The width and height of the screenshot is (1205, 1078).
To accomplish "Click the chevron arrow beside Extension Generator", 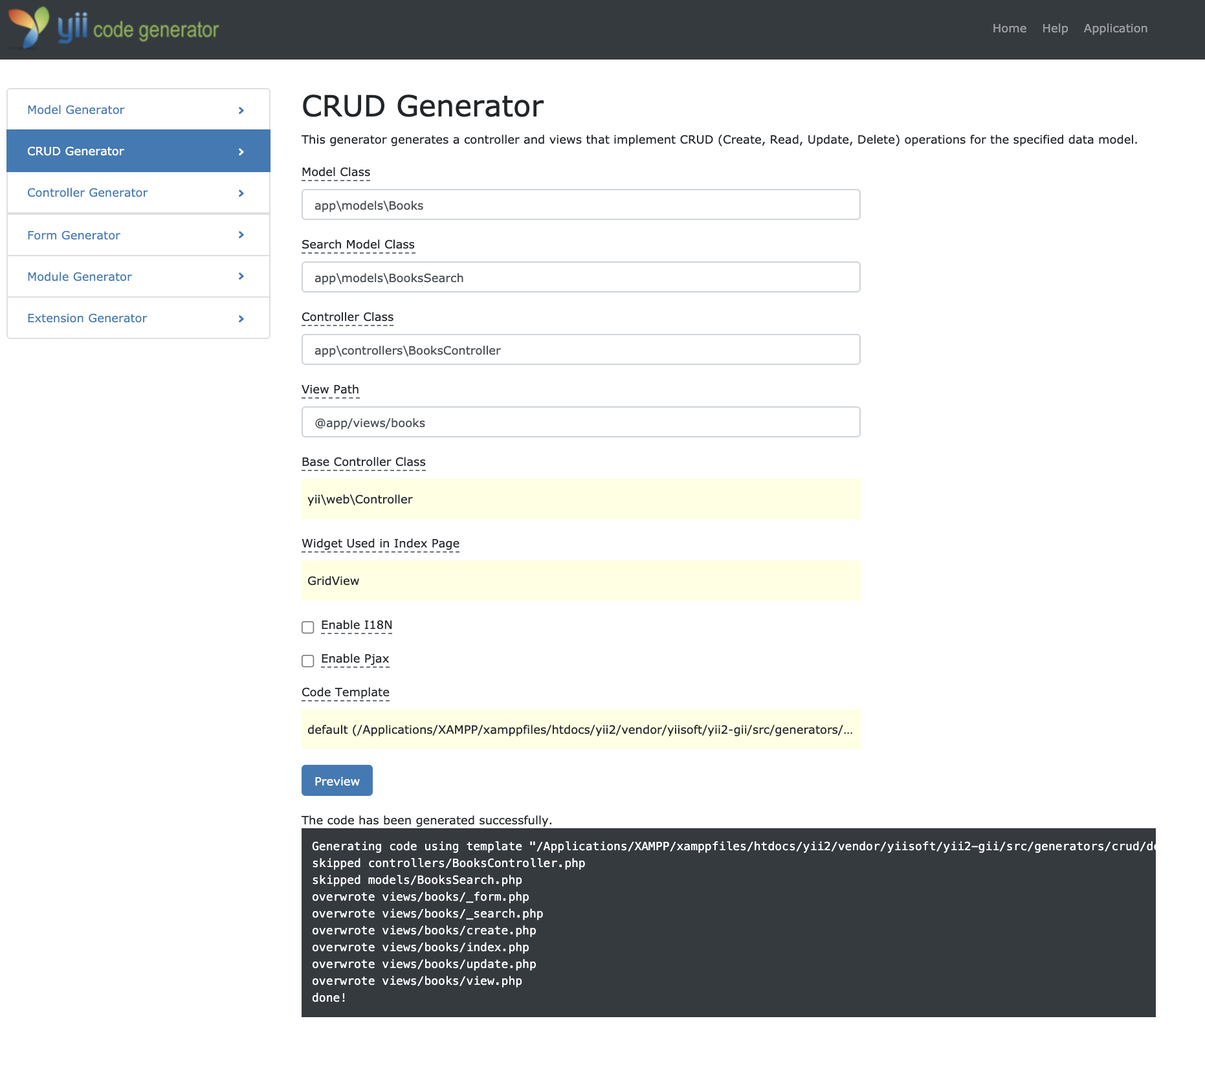I will pos(241,319).
